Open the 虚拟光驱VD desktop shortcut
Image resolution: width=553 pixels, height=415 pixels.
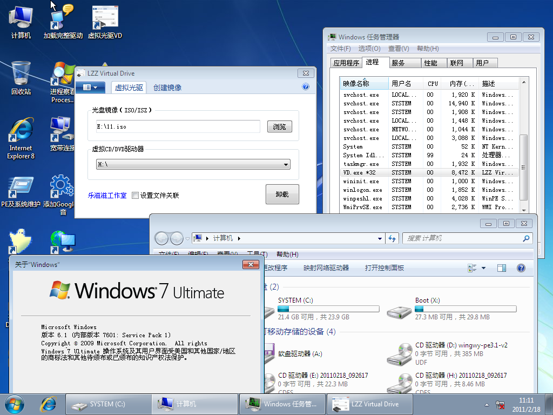point(105,22)
